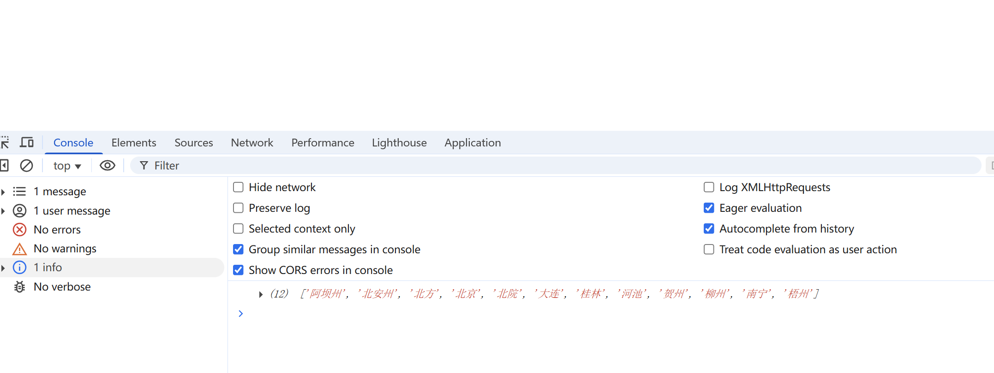Expand the 1 user message group
This screenshot has height=373, width=994.
point(3,211)
